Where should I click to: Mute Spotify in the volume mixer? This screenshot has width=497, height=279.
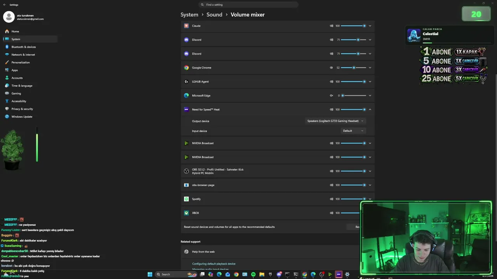coord(332,199)
